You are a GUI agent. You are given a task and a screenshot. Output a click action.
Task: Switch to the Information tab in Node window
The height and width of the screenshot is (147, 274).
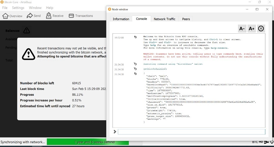point(121,19)
